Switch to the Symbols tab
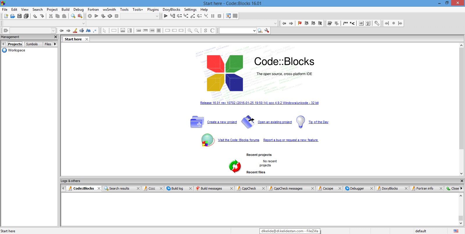465x234 pixels. [x=32, y=44]
